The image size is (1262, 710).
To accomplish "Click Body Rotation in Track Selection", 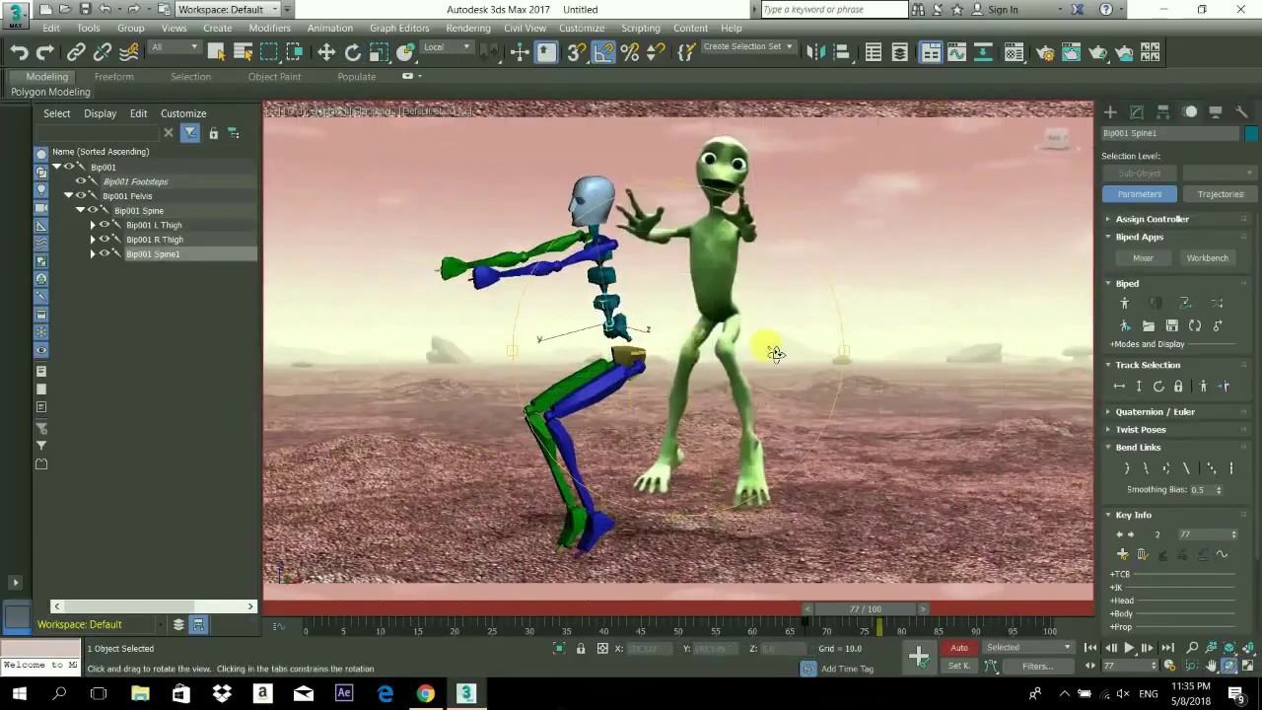I will click(x=1158, y=387).
